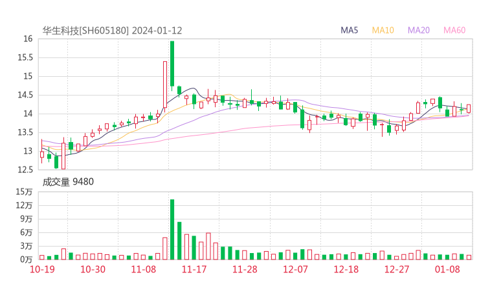The height and width of the screenshot is (284, 479).
Task: Click the 01-08 date label
Action: coord(447,270)
